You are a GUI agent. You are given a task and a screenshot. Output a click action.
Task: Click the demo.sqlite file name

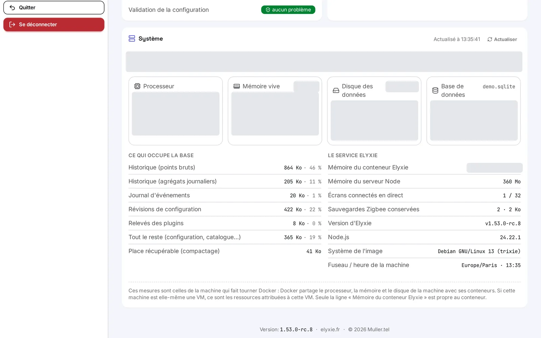pos(499,87)
